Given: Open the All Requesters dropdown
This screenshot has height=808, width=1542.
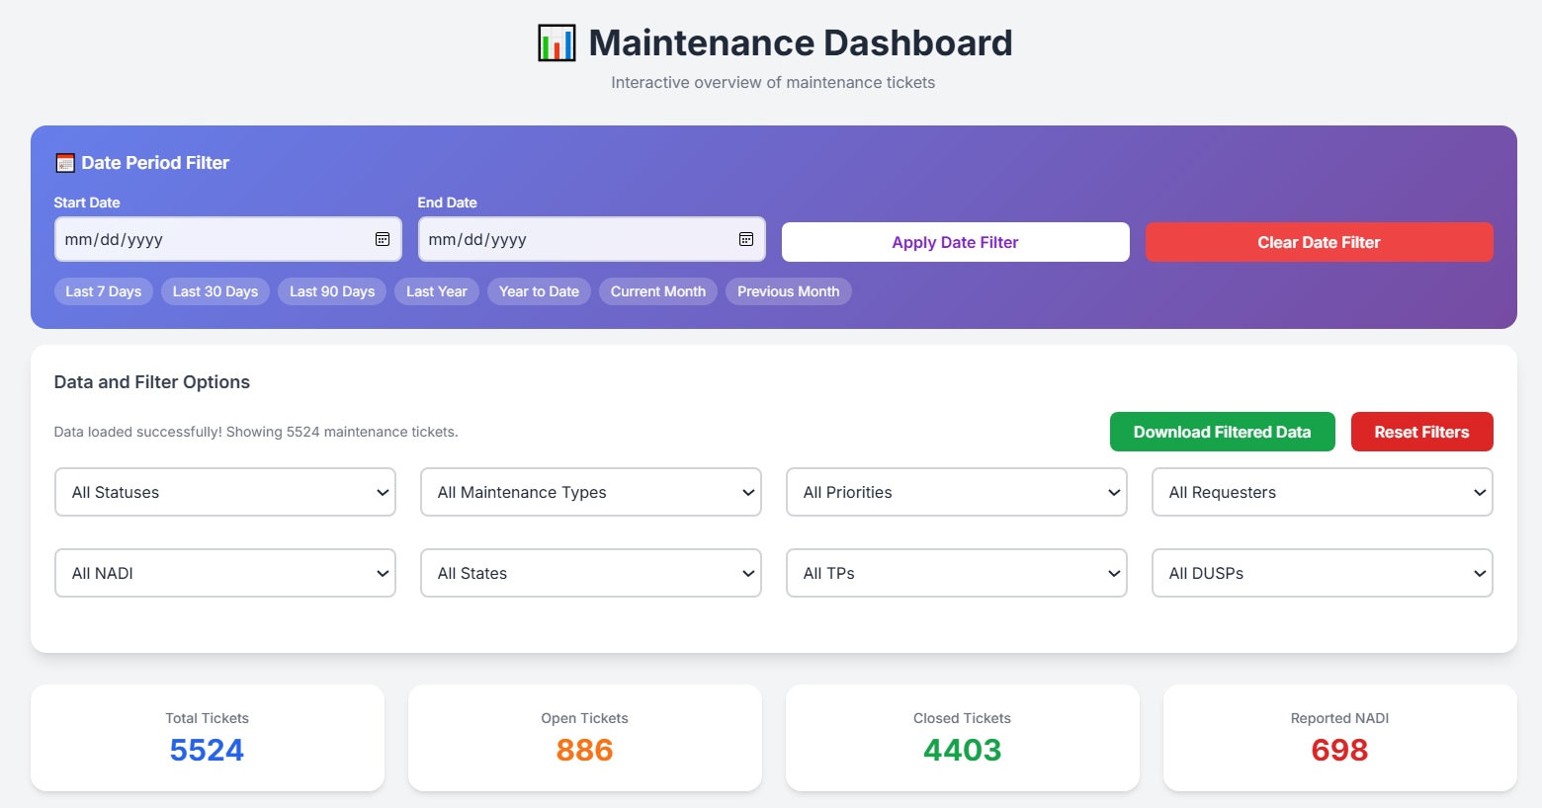Looking at the screenshot, I should point(1323,492).
